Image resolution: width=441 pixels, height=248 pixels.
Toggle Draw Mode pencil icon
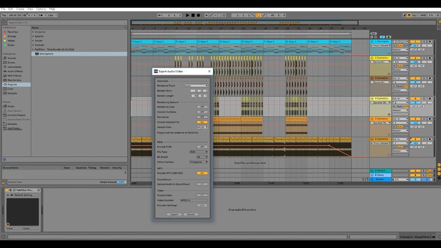click(x=405, y=15)
